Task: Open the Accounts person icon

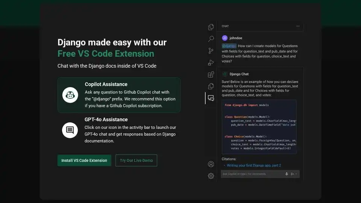Action: [x=211, y=164]
